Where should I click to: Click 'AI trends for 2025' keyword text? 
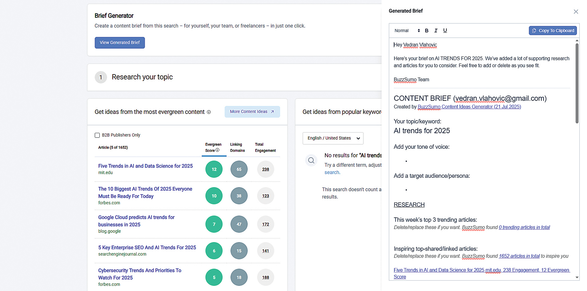point(422,131)
